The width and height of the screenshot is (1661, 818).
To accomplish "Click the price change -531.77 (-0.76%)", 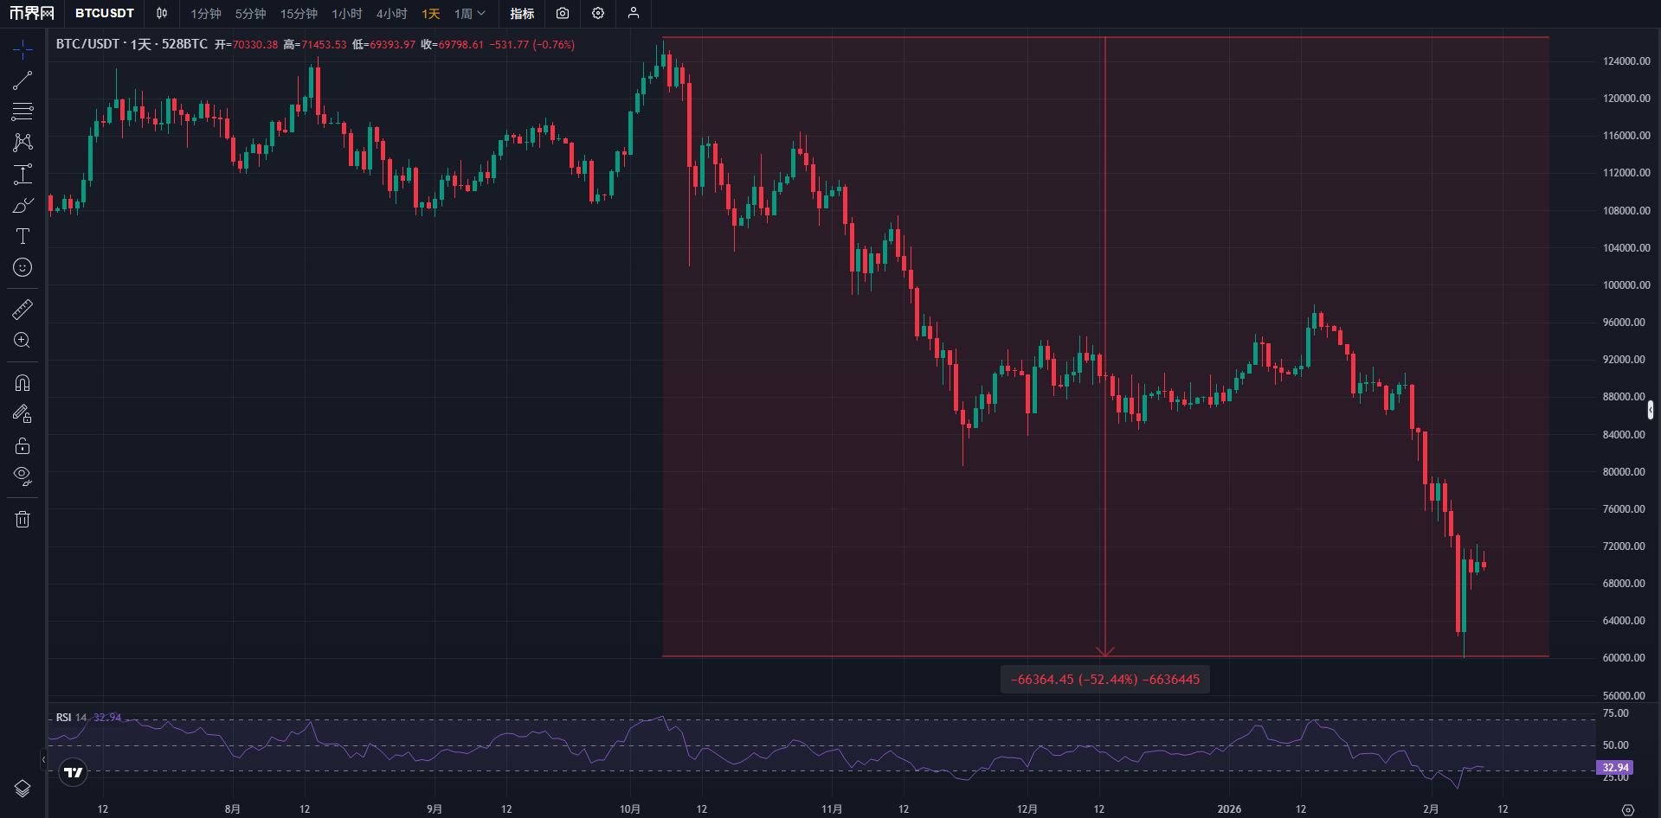I will pyautogui.click(x=531, y=45).
